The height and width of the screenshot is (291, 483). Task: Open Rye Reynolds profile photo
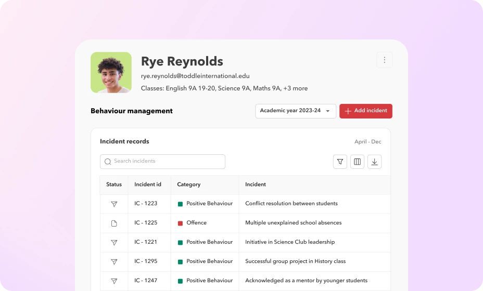[x=111, y=72]
